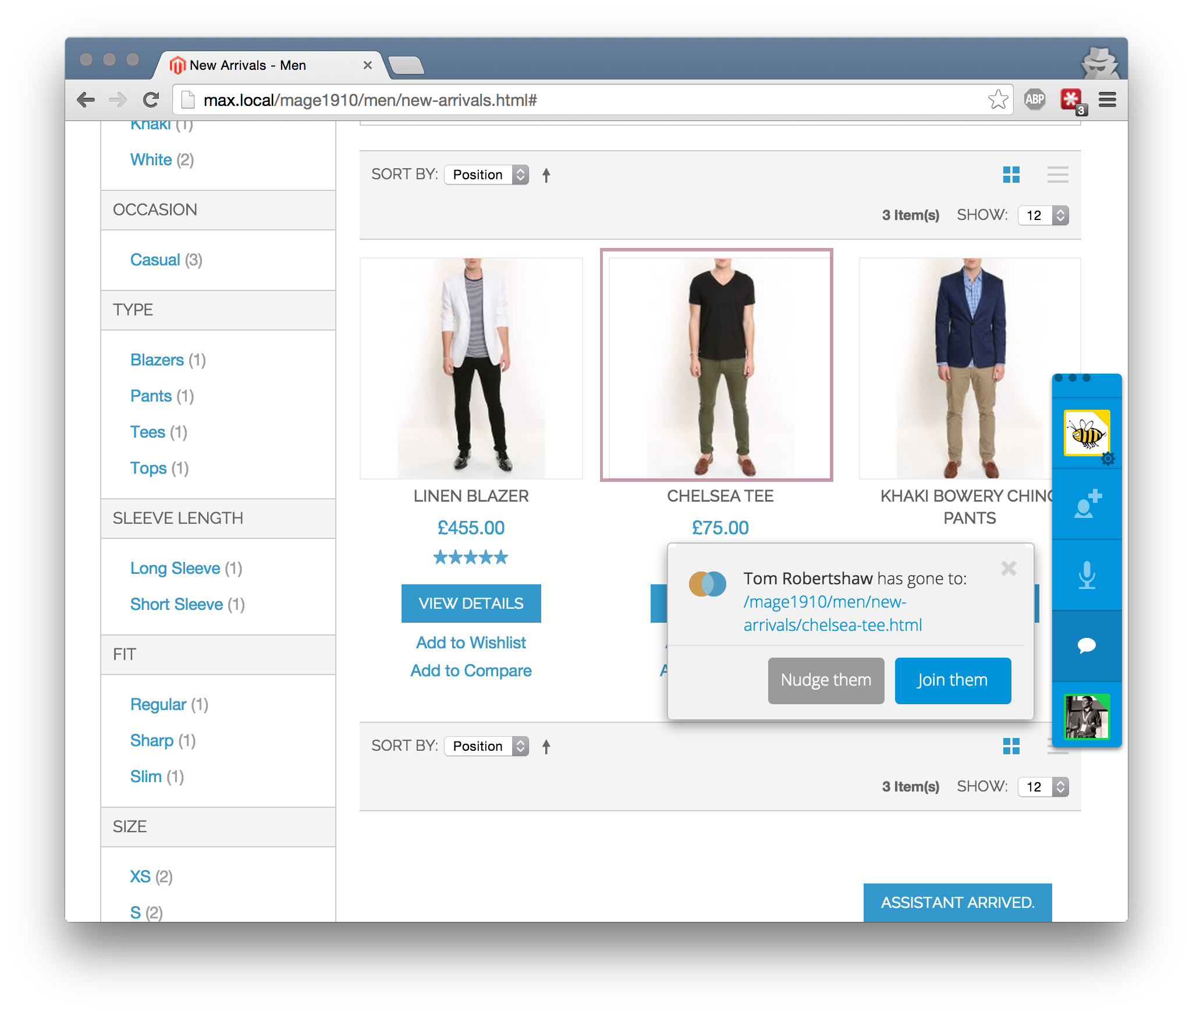Image resolution: width=1193 pixels, height=1015 pixels.
Task: Open the chat bubble icon in sidebar
Action: pos(1087,645)
